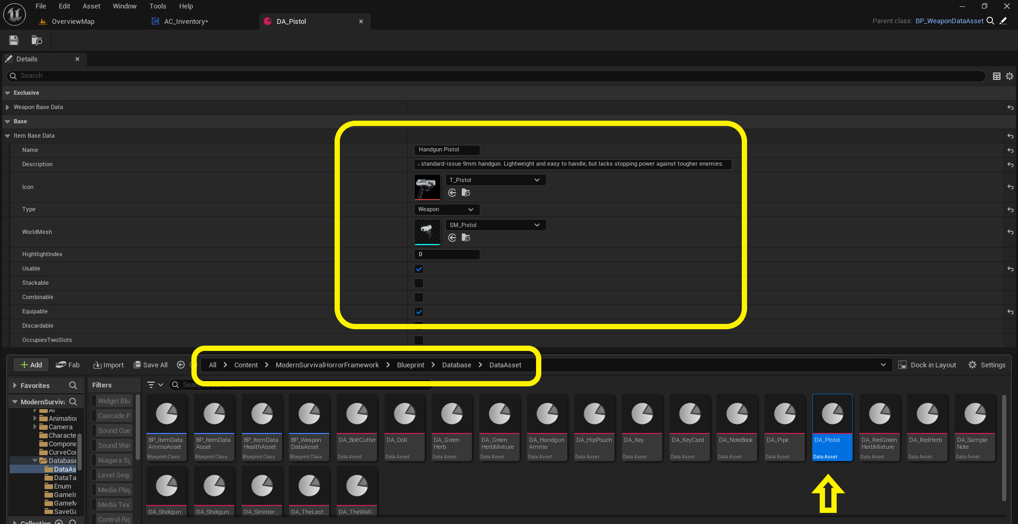Open the Tools menu
The width and height of the screenshot is (1018, 524).
coord(157,6)
